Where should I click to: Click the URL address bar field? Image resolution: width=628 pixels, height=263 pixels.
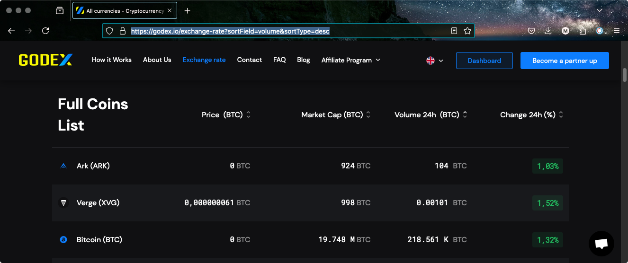(288, 31)
